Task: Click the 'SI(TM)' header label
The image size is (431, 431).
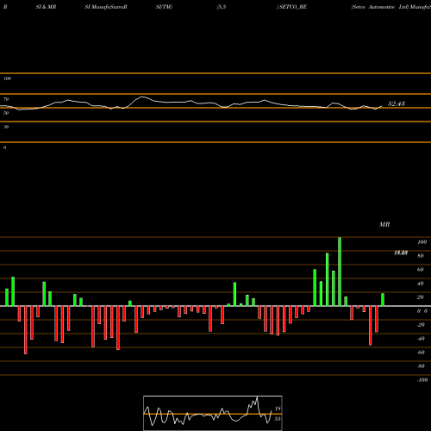Action: 164,7
